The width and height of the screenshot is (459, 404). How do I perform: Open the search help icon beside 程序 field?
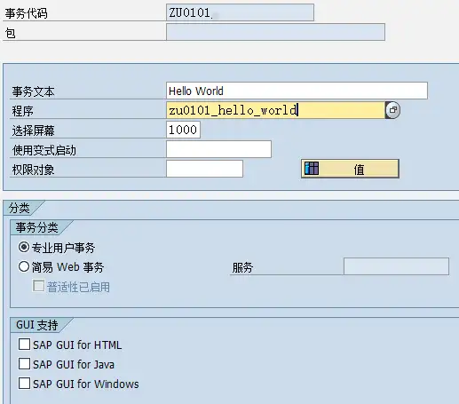point(392,110)
